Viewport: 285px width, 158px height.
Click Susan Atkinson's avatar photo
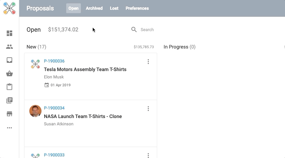[35, 111]
